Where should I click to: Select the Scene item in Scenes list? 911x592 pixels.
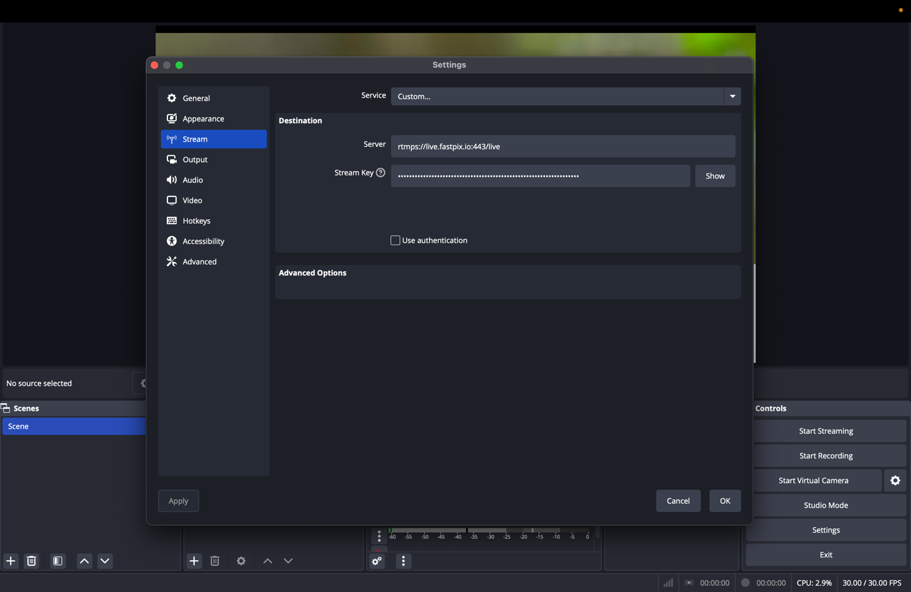click(x=73, y=426)
